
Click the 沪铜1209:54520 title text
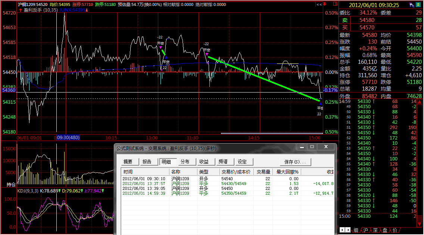33,4
